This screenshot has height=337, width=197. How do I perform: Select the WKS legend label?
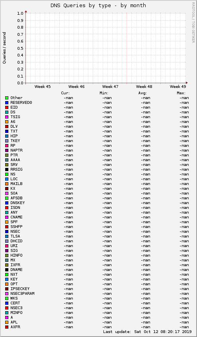tap(14, 298)
